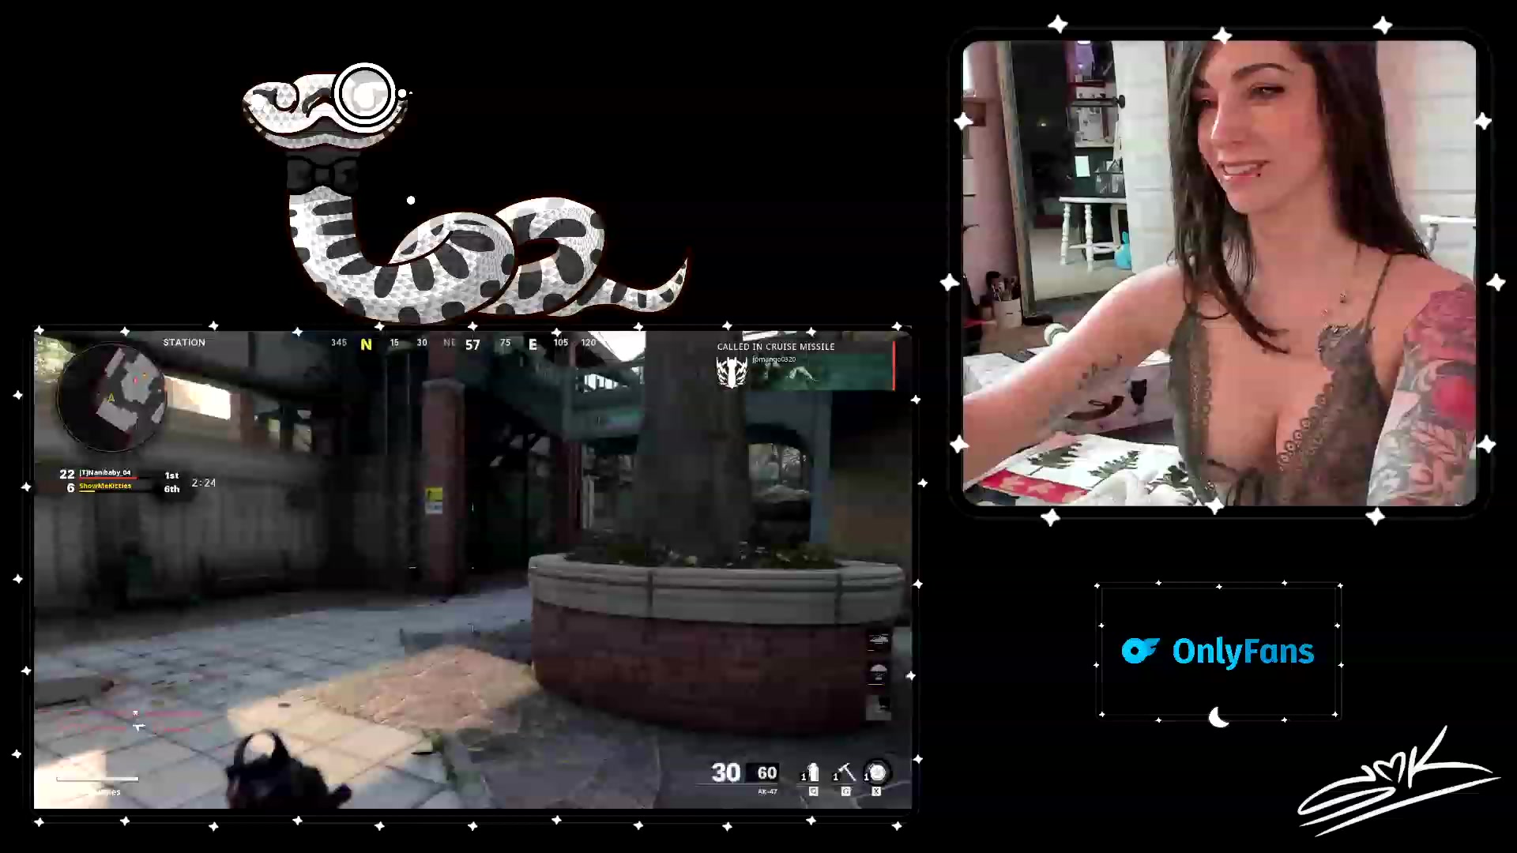Click the magazine ammo count 30
Image resolution: width=1517 pixels, height=853 pixels.
(725, 772)
